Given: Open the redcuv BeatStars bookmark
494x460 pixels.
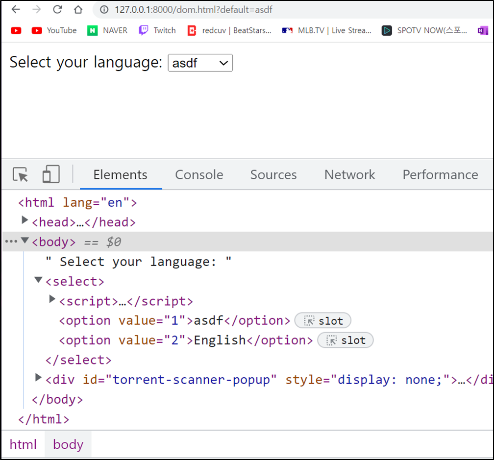Looking at the screenshot, I should coord(229,30).
